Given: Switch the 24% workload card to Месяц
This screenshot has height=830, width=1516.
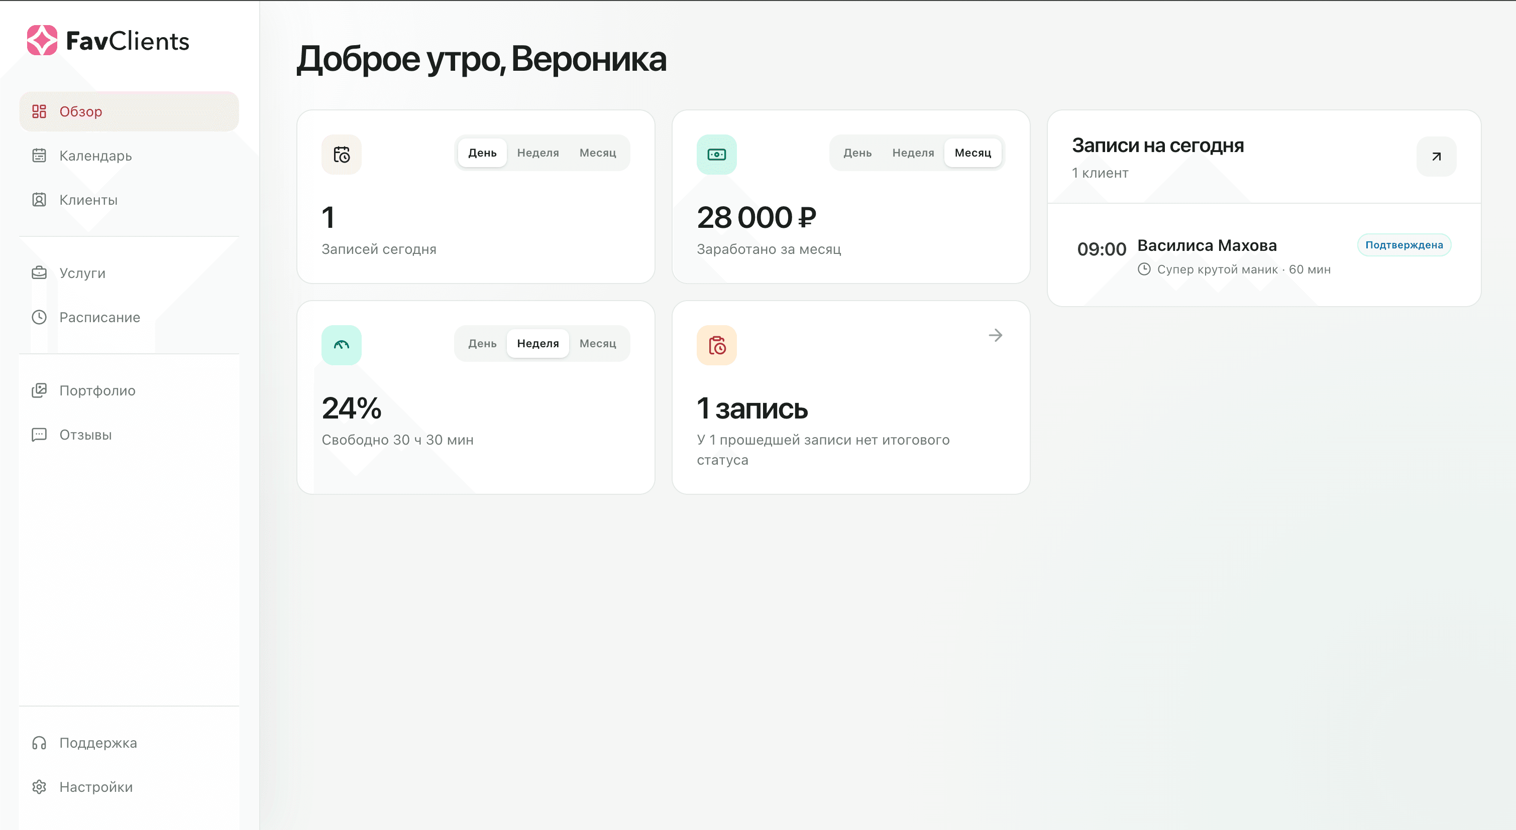Looking at the screenshot, I should coord(597,343).
